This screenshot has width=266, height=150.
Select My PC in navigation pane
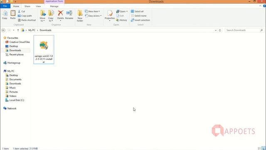point(9,71)
